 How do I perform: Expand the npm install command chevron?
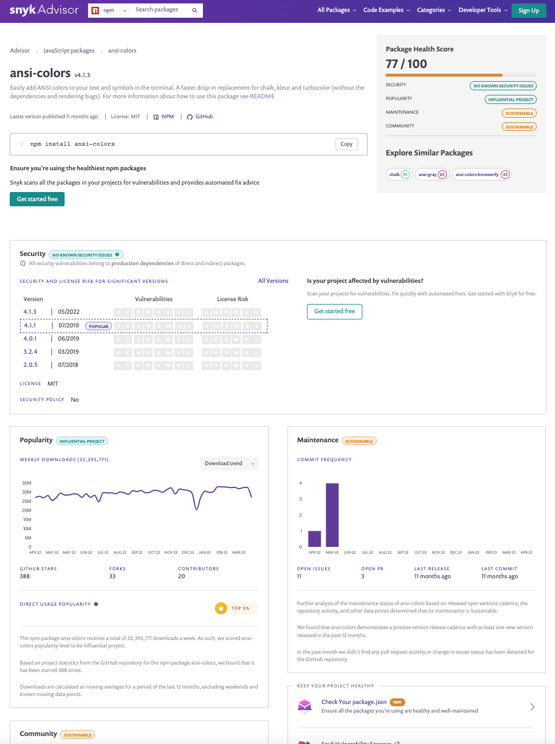point(22,144)
